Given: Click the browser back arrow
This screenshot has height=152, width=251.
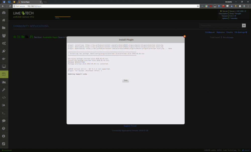Looking at the screenshot, I should [x=3, y=6].
